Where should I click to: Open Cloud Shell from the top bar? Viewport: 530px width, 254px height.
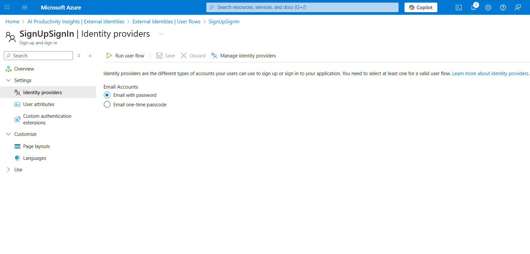click(x=459, y=8)
